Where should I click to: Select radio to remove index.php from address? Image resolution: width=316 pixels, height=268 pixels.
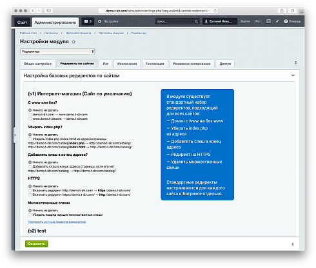[x=30, y=139]
